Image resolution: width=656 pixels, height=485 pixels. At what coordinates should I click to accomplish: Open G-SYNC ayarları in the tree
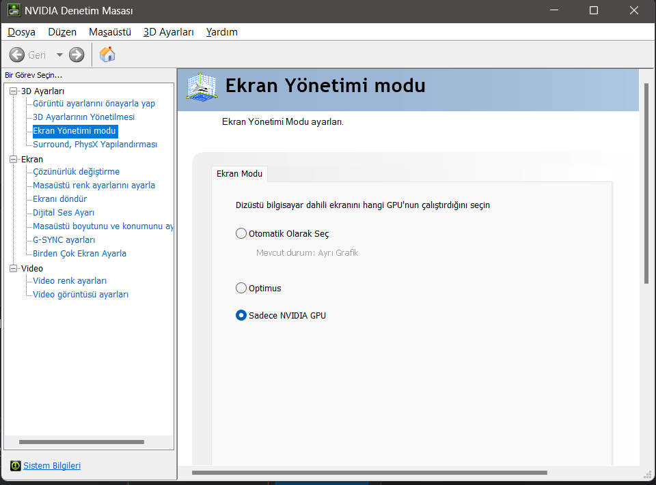tap(64, 240)
